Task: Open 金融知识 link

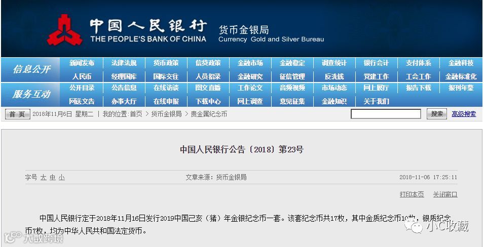Action: 334,101
